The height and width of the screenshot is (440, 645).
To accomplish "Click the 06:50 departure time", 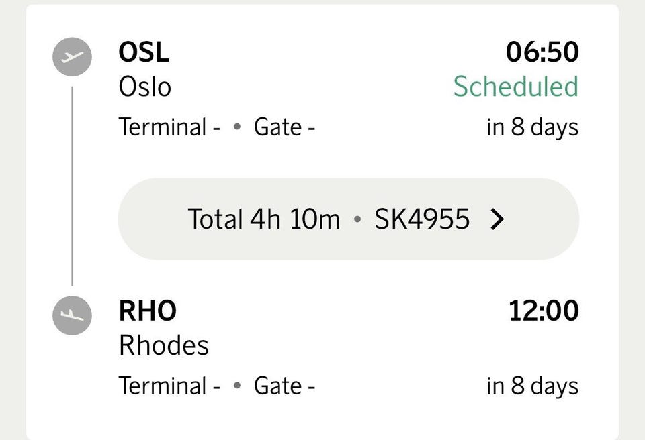I will coord(542,52).
